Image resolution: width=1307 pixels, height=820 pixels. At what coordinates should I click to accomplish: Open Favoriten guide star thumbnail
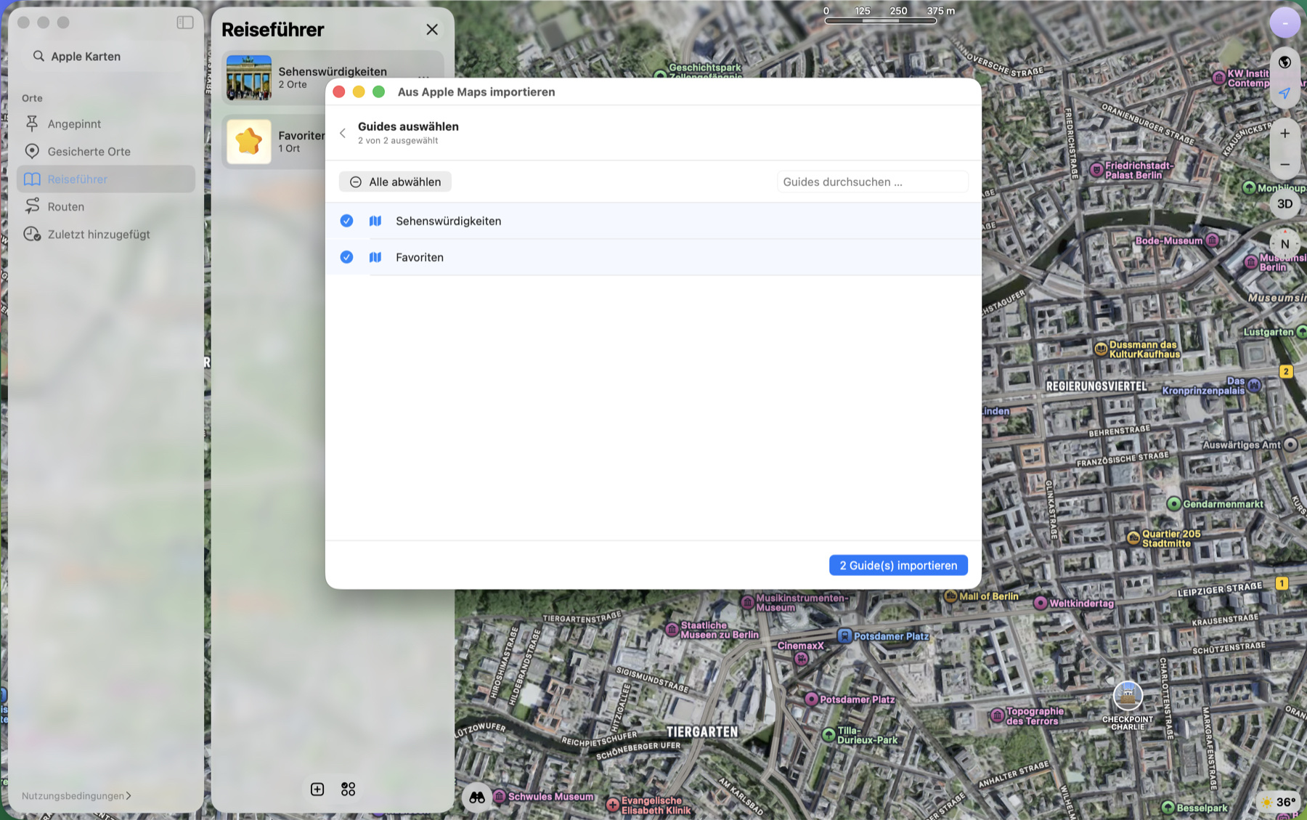(249, 142)
